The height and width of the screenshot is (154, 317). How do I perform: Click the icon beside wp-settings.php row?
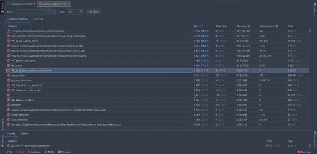coord(8,56)
